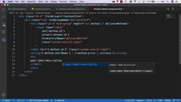This screenshot has width=181, height=102.
Task: Open the Manage gear at sidebar bottom
Action: pos(3,95)
